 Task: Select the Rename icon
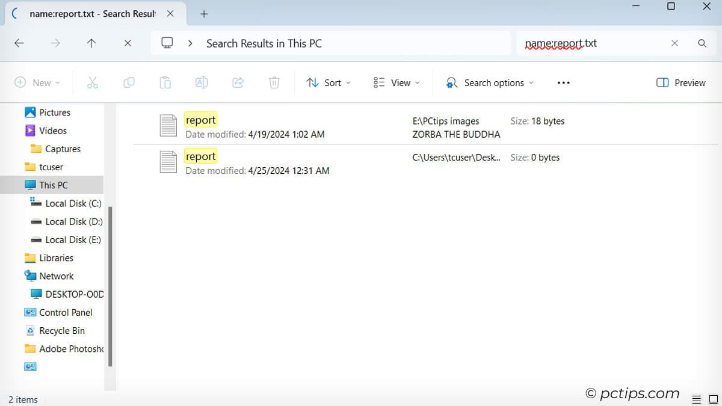click(x=202, y=82)
